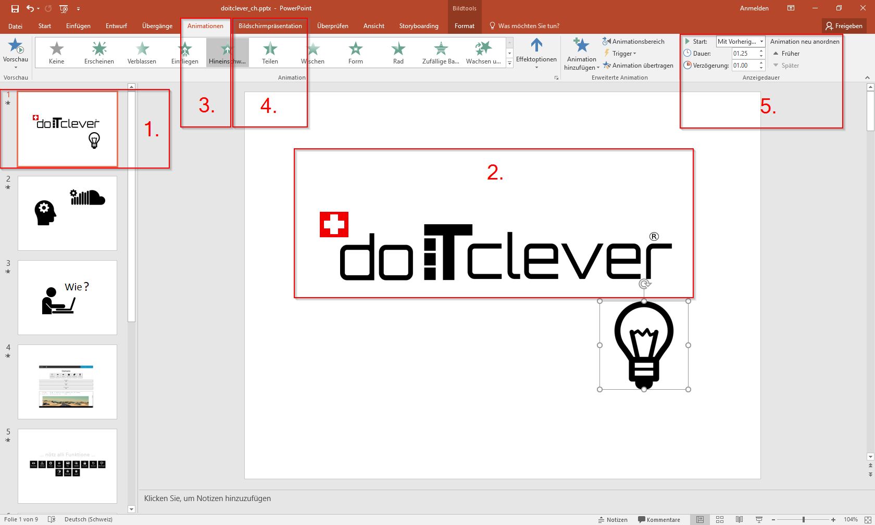Click the Anmelden sign-in link
This screenshot has height=525, width=875.
(x=754, y=8)
